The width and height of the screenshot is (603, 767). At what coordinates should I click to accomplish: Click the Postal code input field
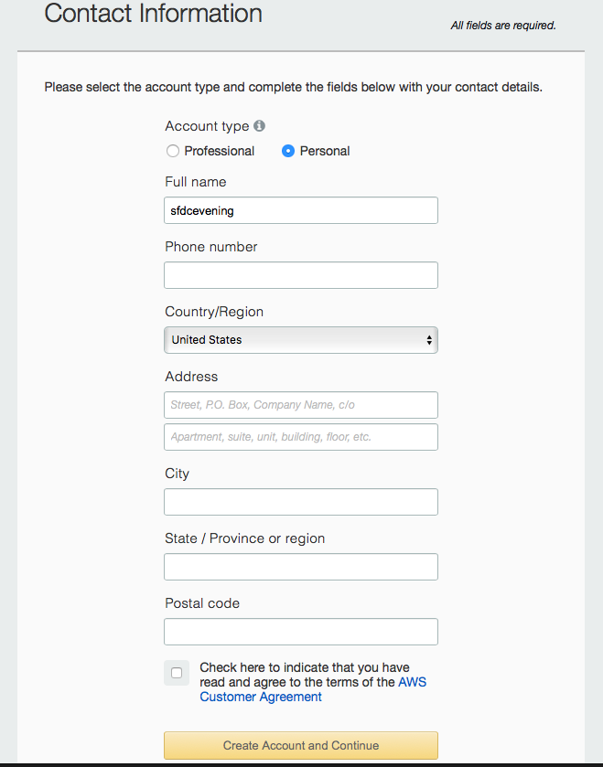point(301,632)
